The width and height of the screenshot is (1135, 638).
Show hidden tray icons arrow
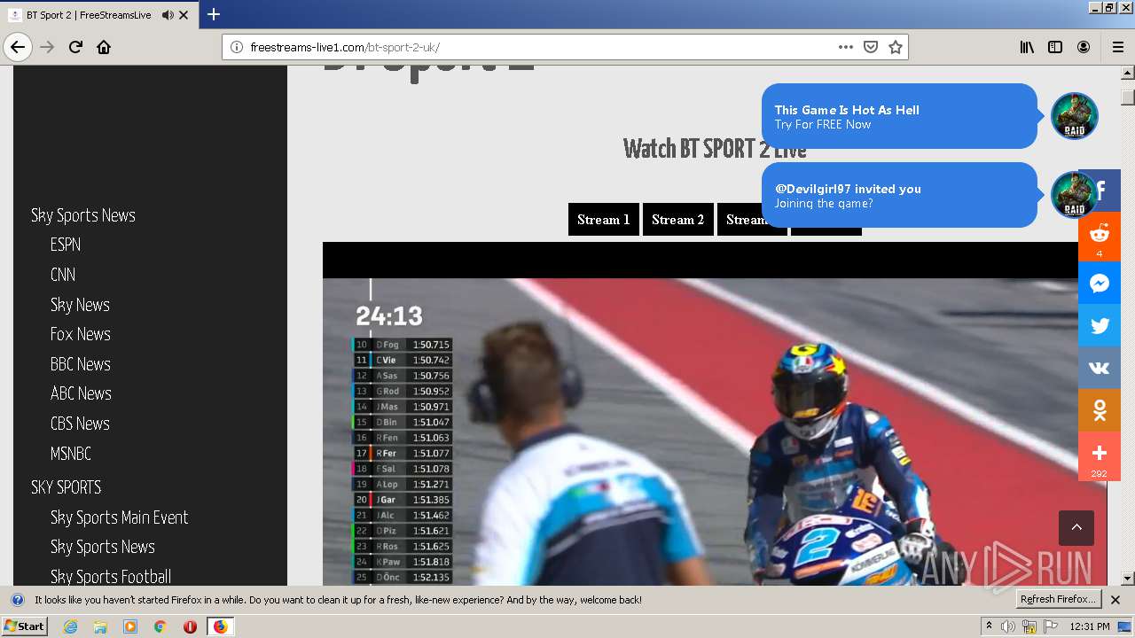pos(989,626)
